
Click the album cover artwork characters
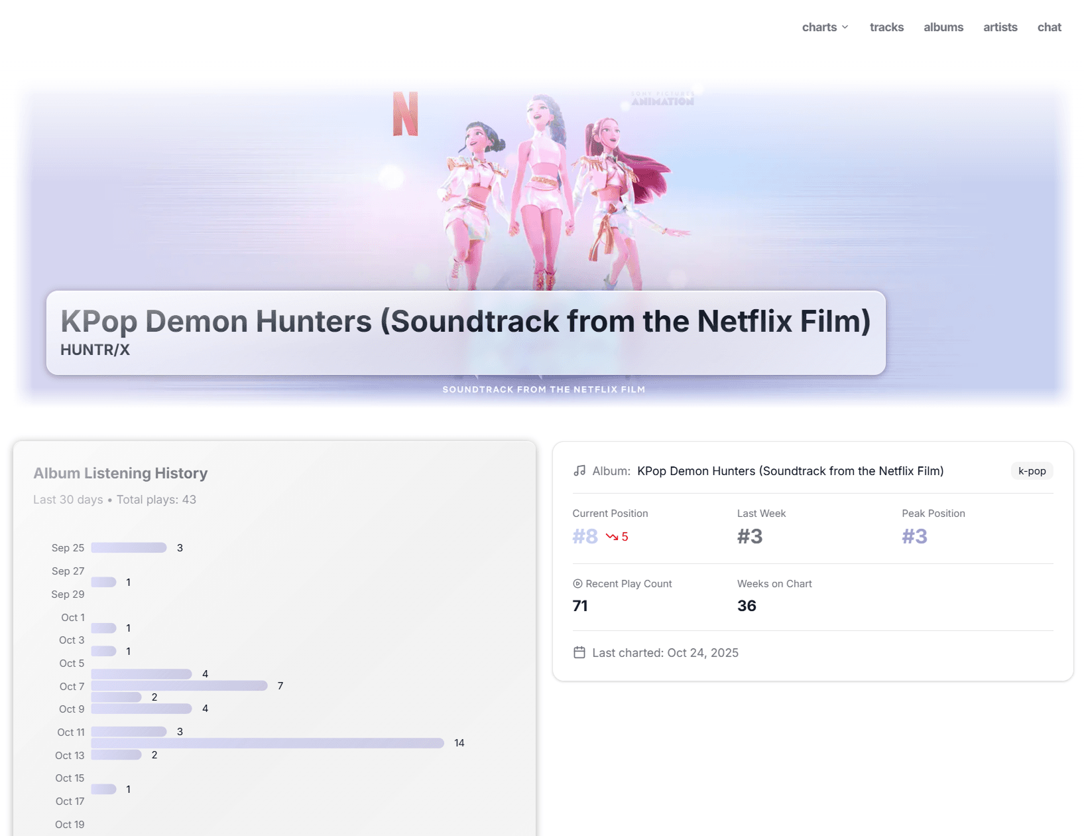click(x=544, y=192)
